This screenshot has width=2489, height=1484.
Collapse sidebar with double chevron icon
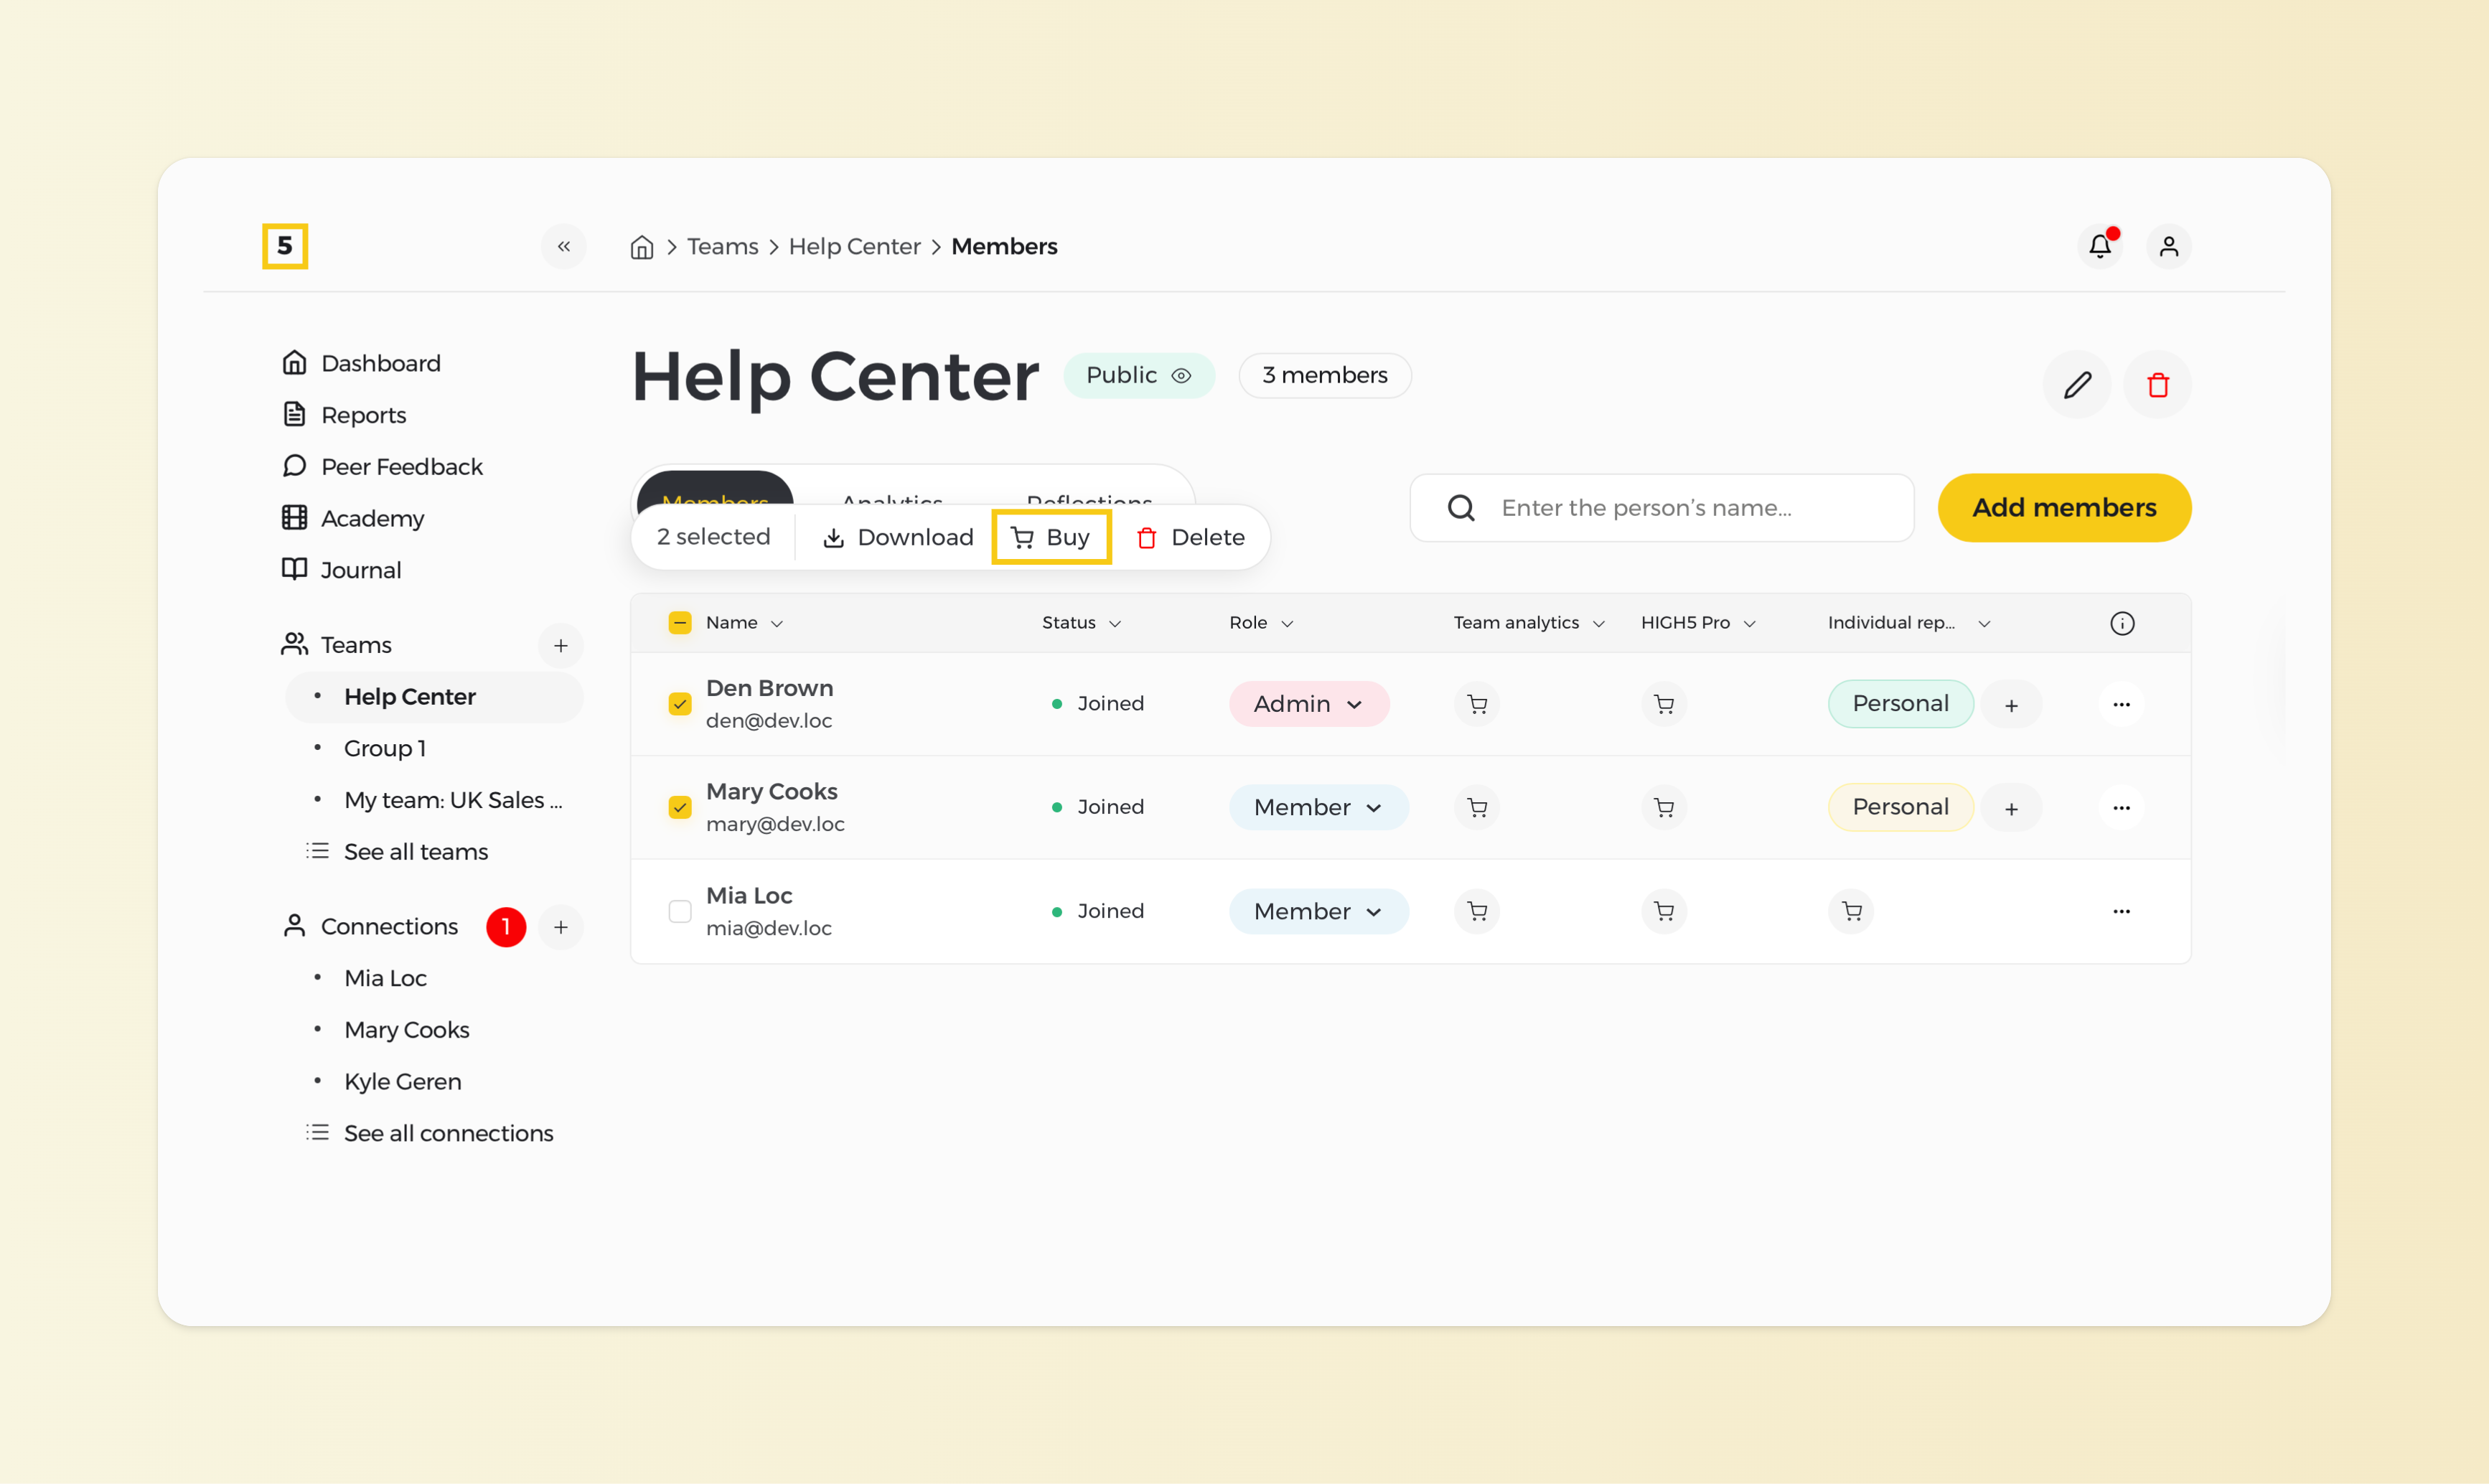coord(564,246)
